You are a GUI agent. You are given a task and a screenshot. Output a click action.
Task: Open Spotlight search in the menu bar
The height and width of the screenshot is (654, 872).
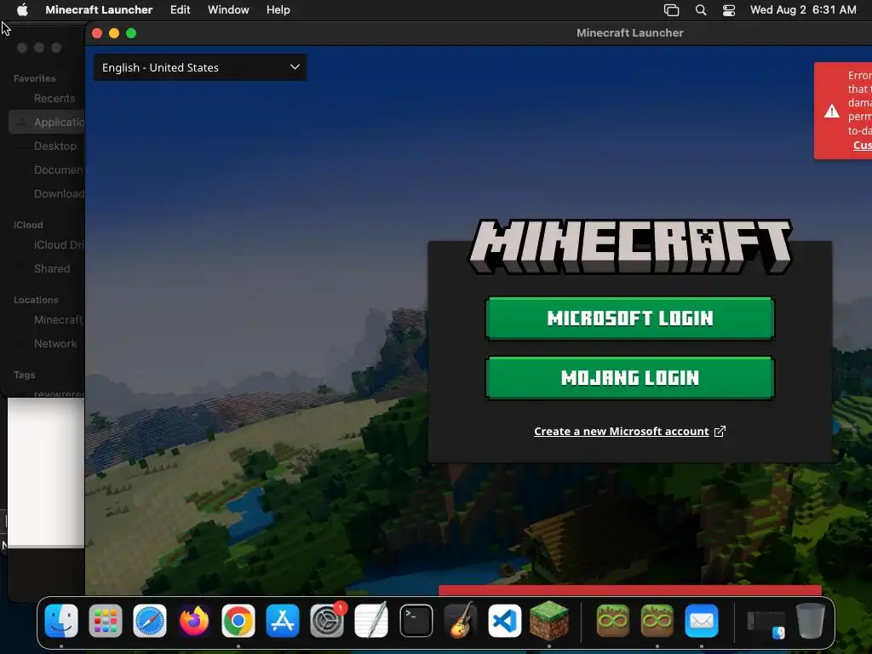coord(701,10)
